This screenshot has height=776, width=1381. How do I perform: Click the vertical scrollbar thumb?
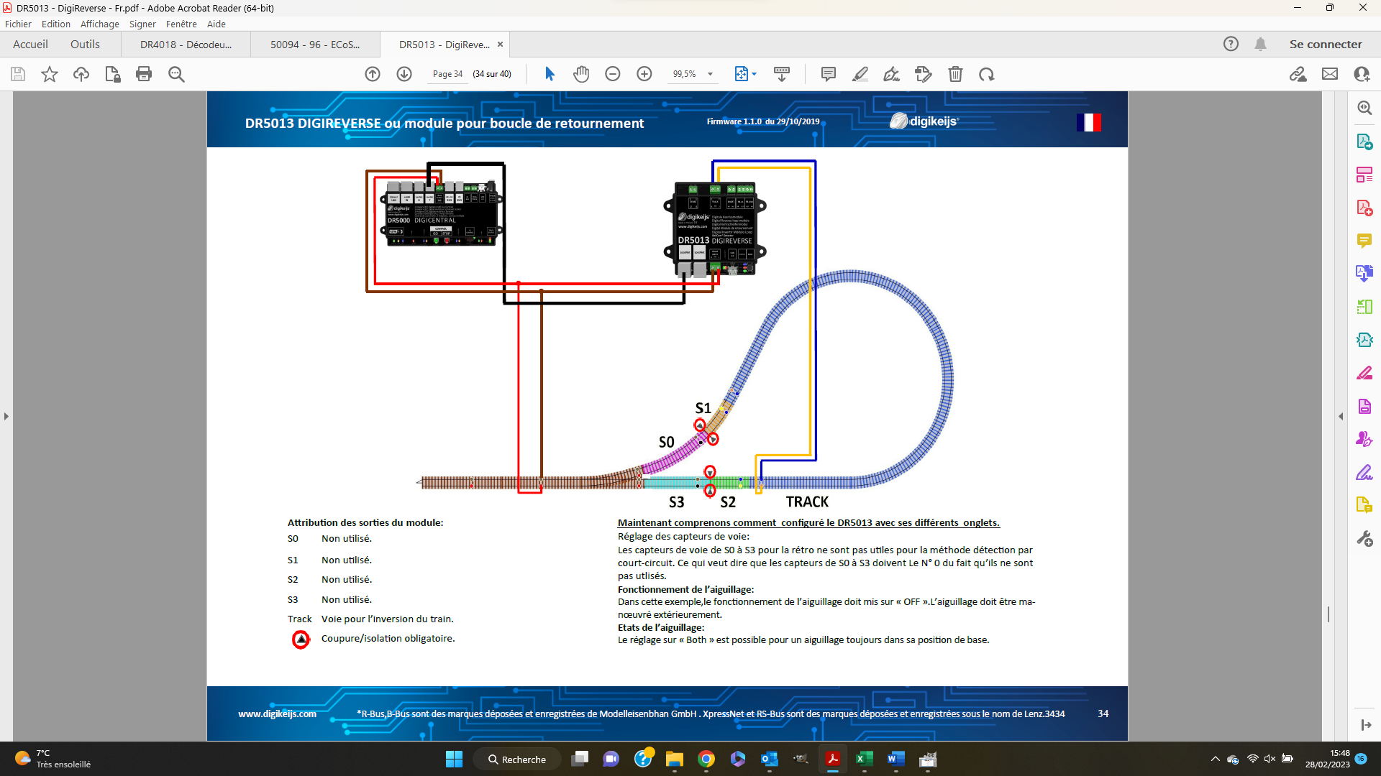(x=1328, y=614)
